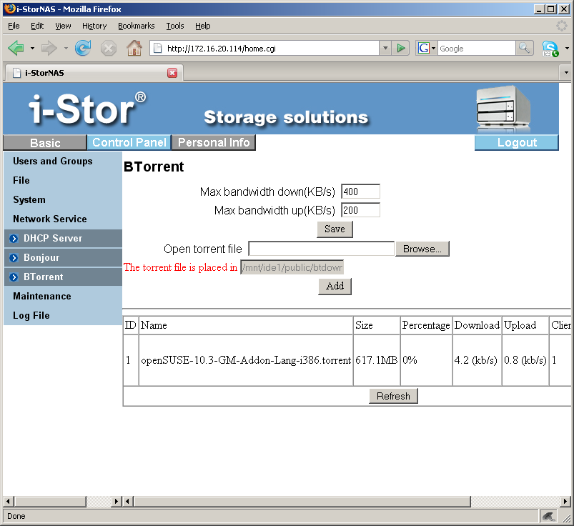Click the search magnifier icon
Screen dimensions: 574x526
tap(524, 48)
